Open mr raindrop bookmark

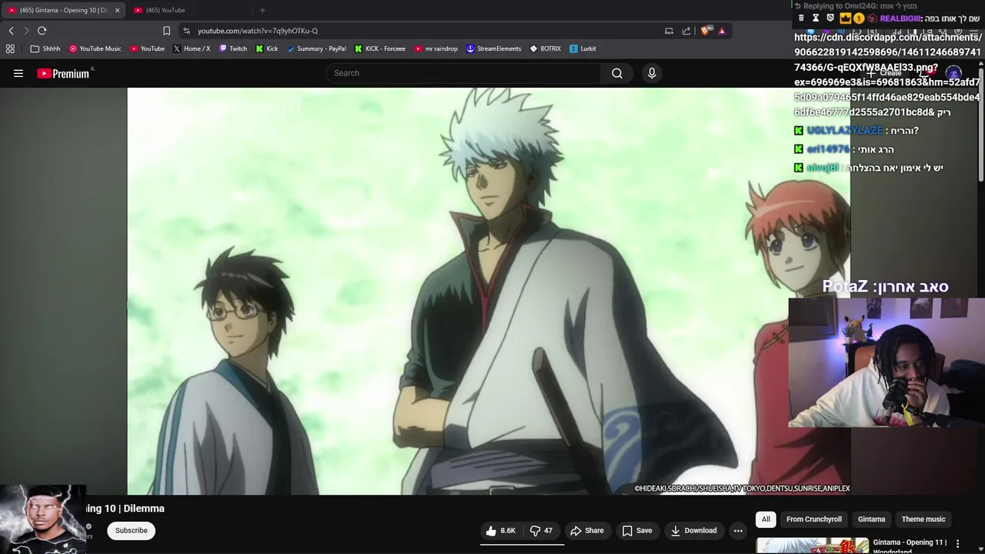(436, 48)
